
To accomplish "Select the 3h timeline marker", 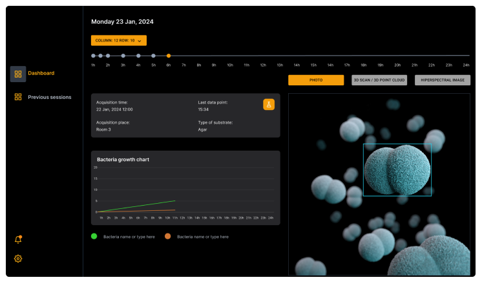I will [x=123, y=56].
